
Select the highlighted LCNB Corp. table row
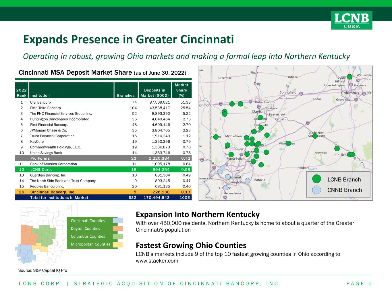(x=103, y=169)
